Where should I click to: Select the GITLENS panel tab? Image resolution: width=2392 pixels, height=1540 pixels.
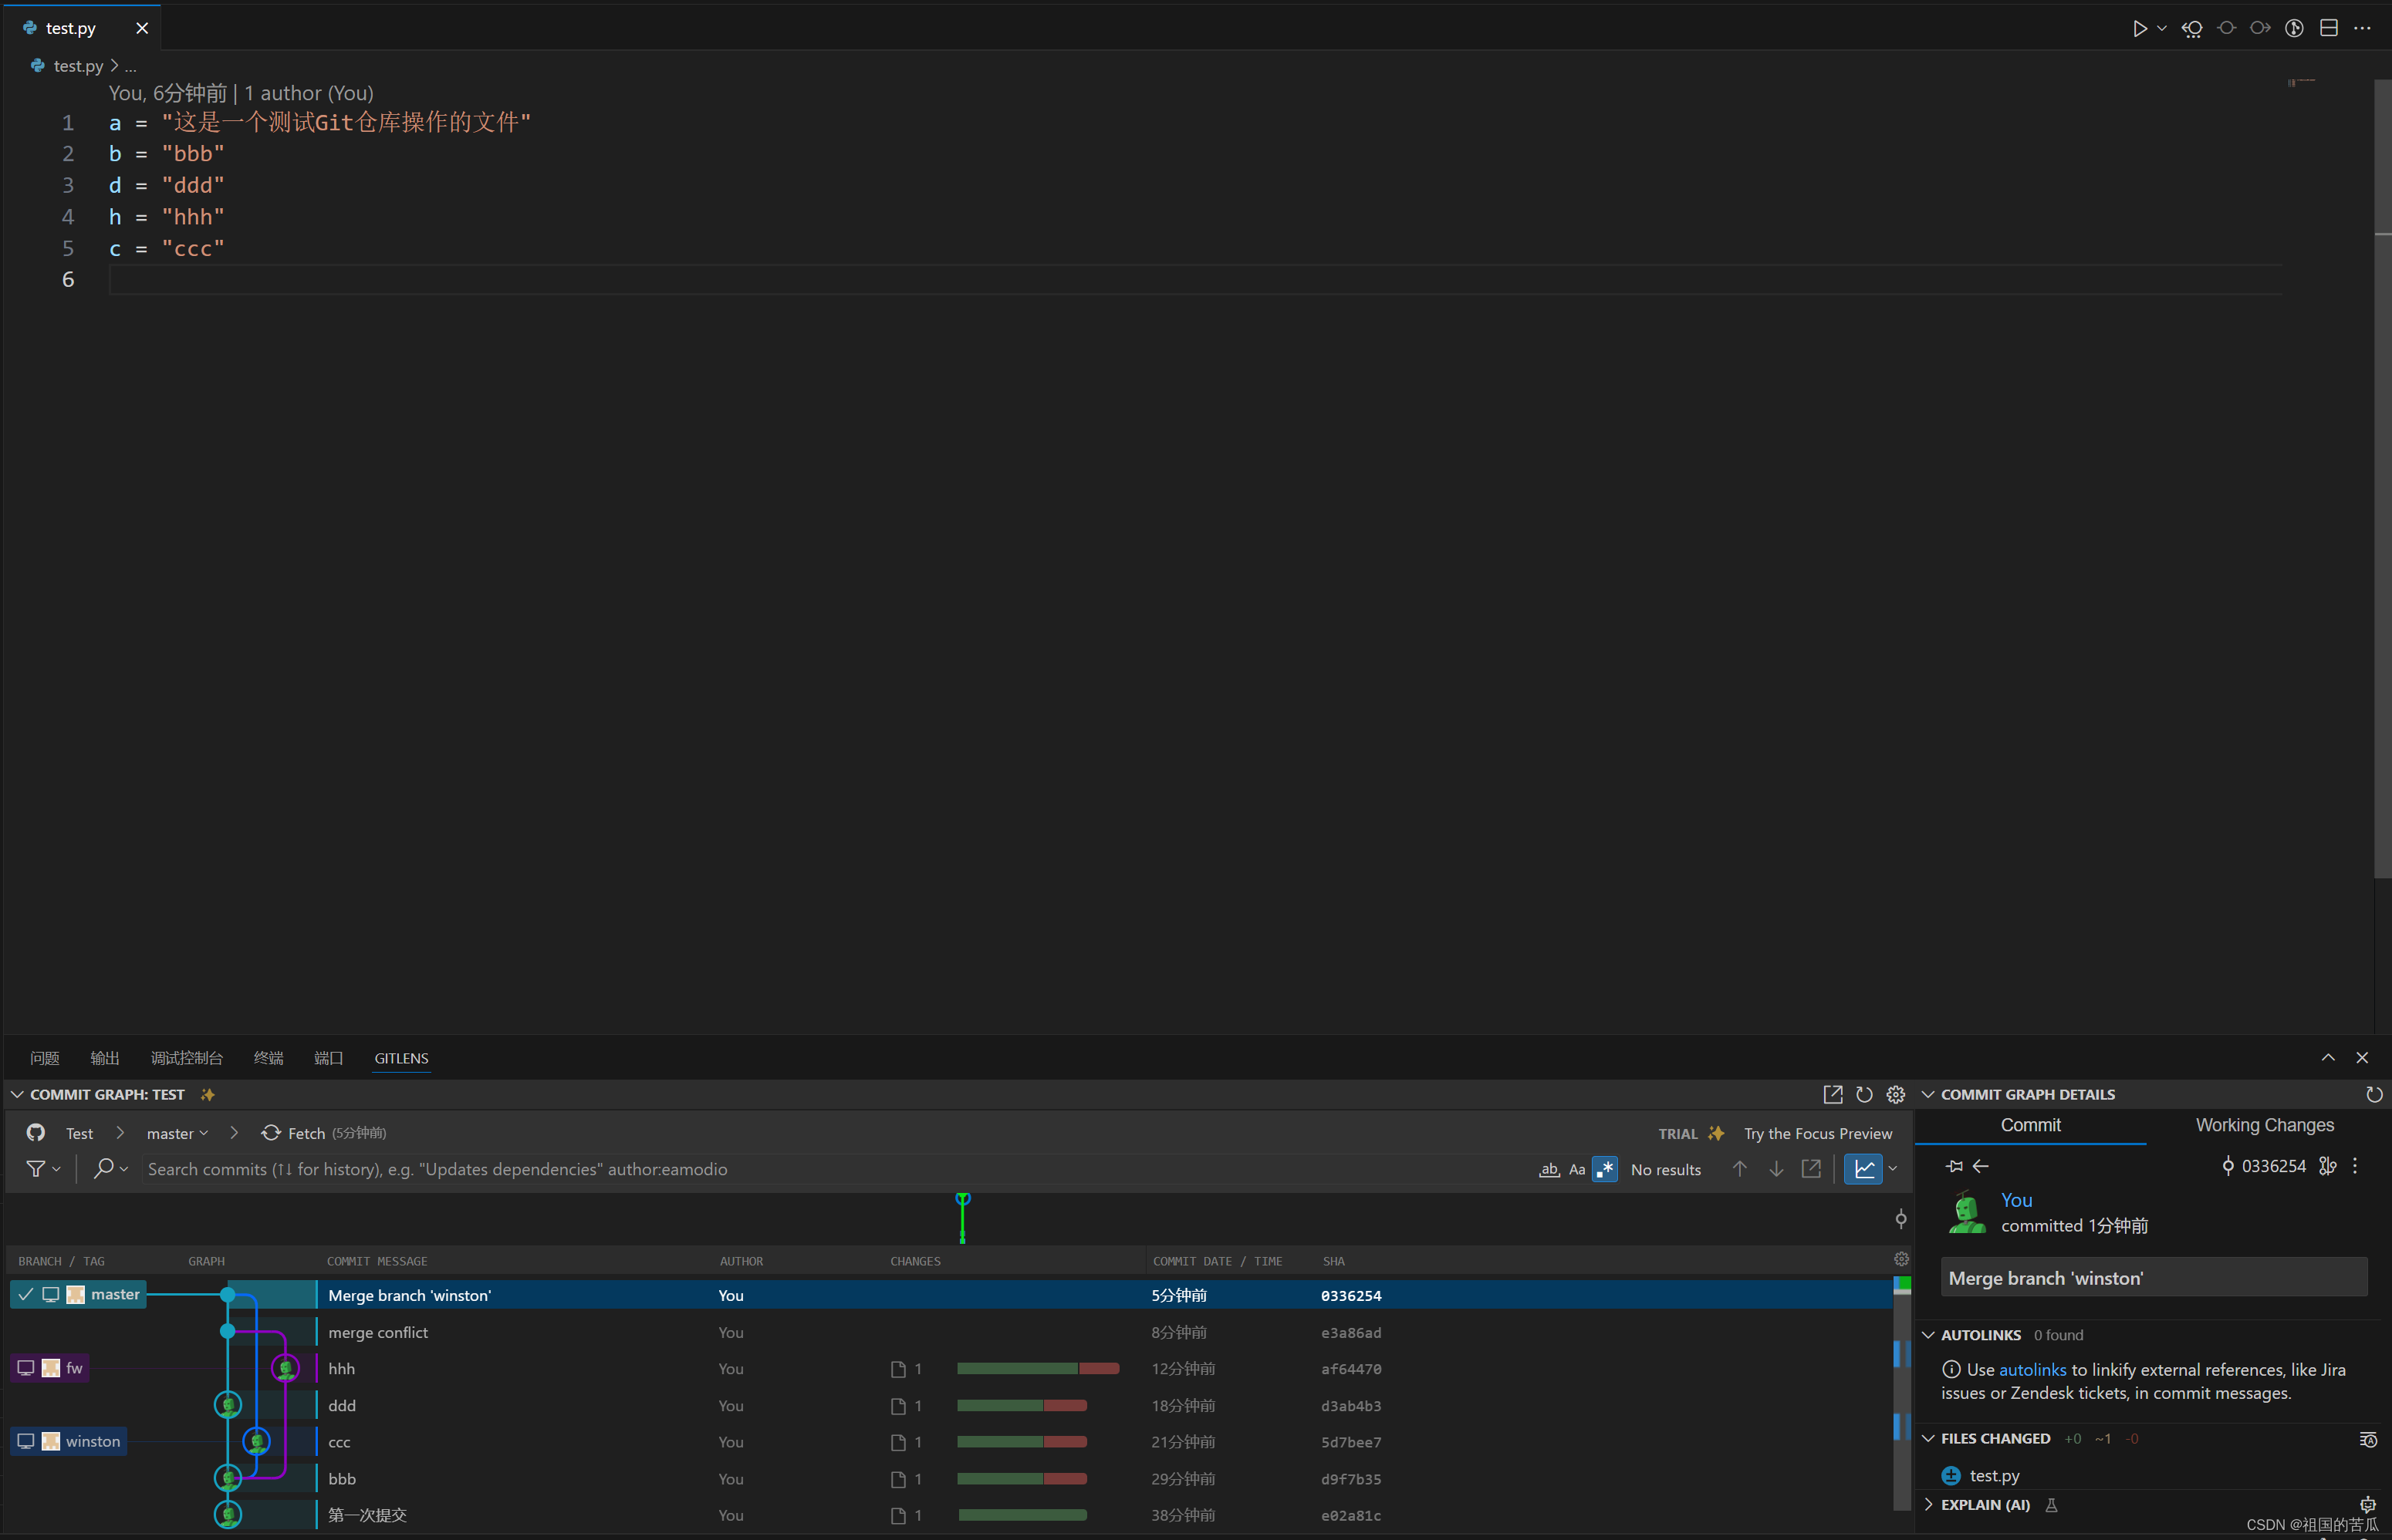(x=401, y=1058)
